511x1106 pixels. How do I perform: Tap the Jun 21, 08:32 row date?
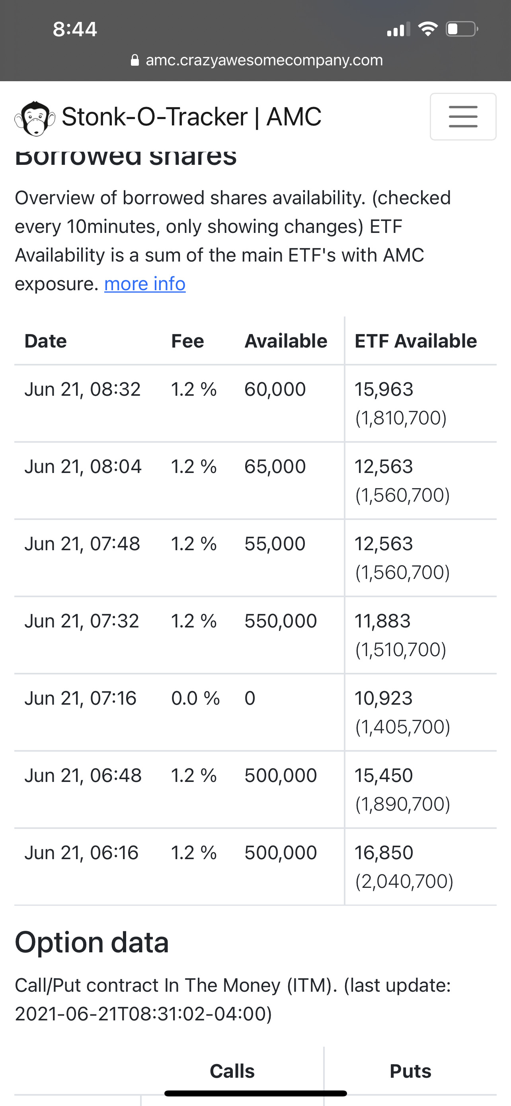click(82, 389)
